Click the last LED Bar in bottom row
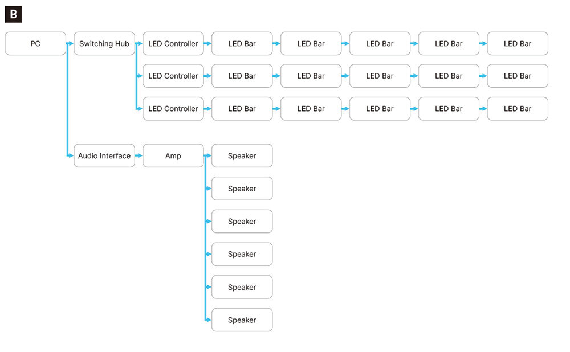Screen dimensions: 570x352 (518, 109)
